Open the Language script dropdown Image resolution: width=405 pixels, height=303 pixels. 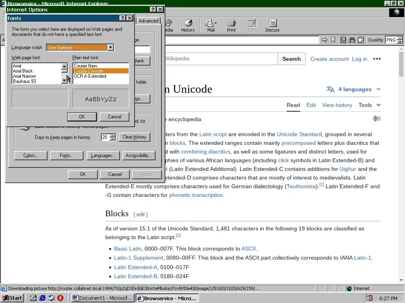(x=111, y=47)
